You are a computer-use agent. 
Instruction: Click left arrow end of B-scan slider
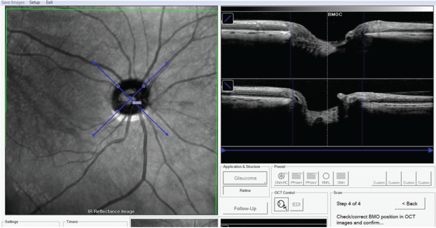tap(224, 151)
